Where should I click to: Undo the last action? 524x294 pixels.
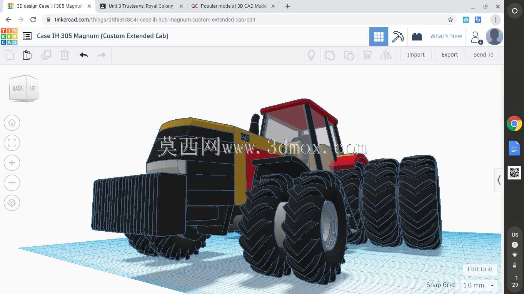[84, 55]
